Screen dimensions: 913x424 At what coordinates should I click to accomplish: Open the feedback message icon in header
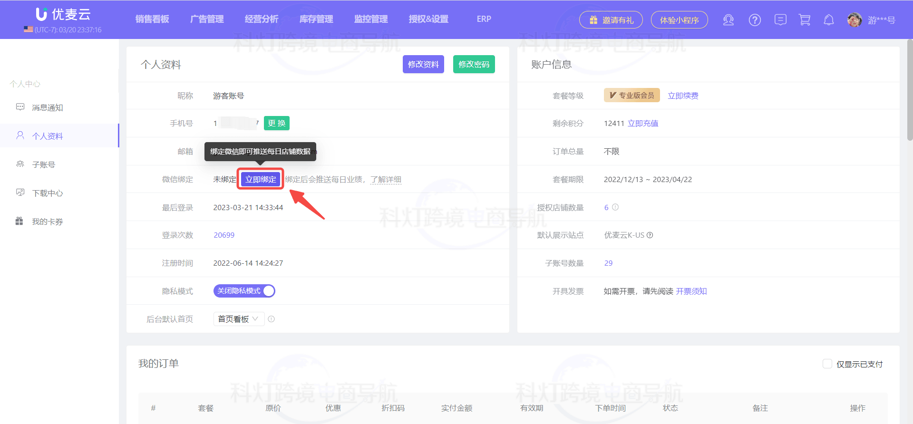point(780,19)
